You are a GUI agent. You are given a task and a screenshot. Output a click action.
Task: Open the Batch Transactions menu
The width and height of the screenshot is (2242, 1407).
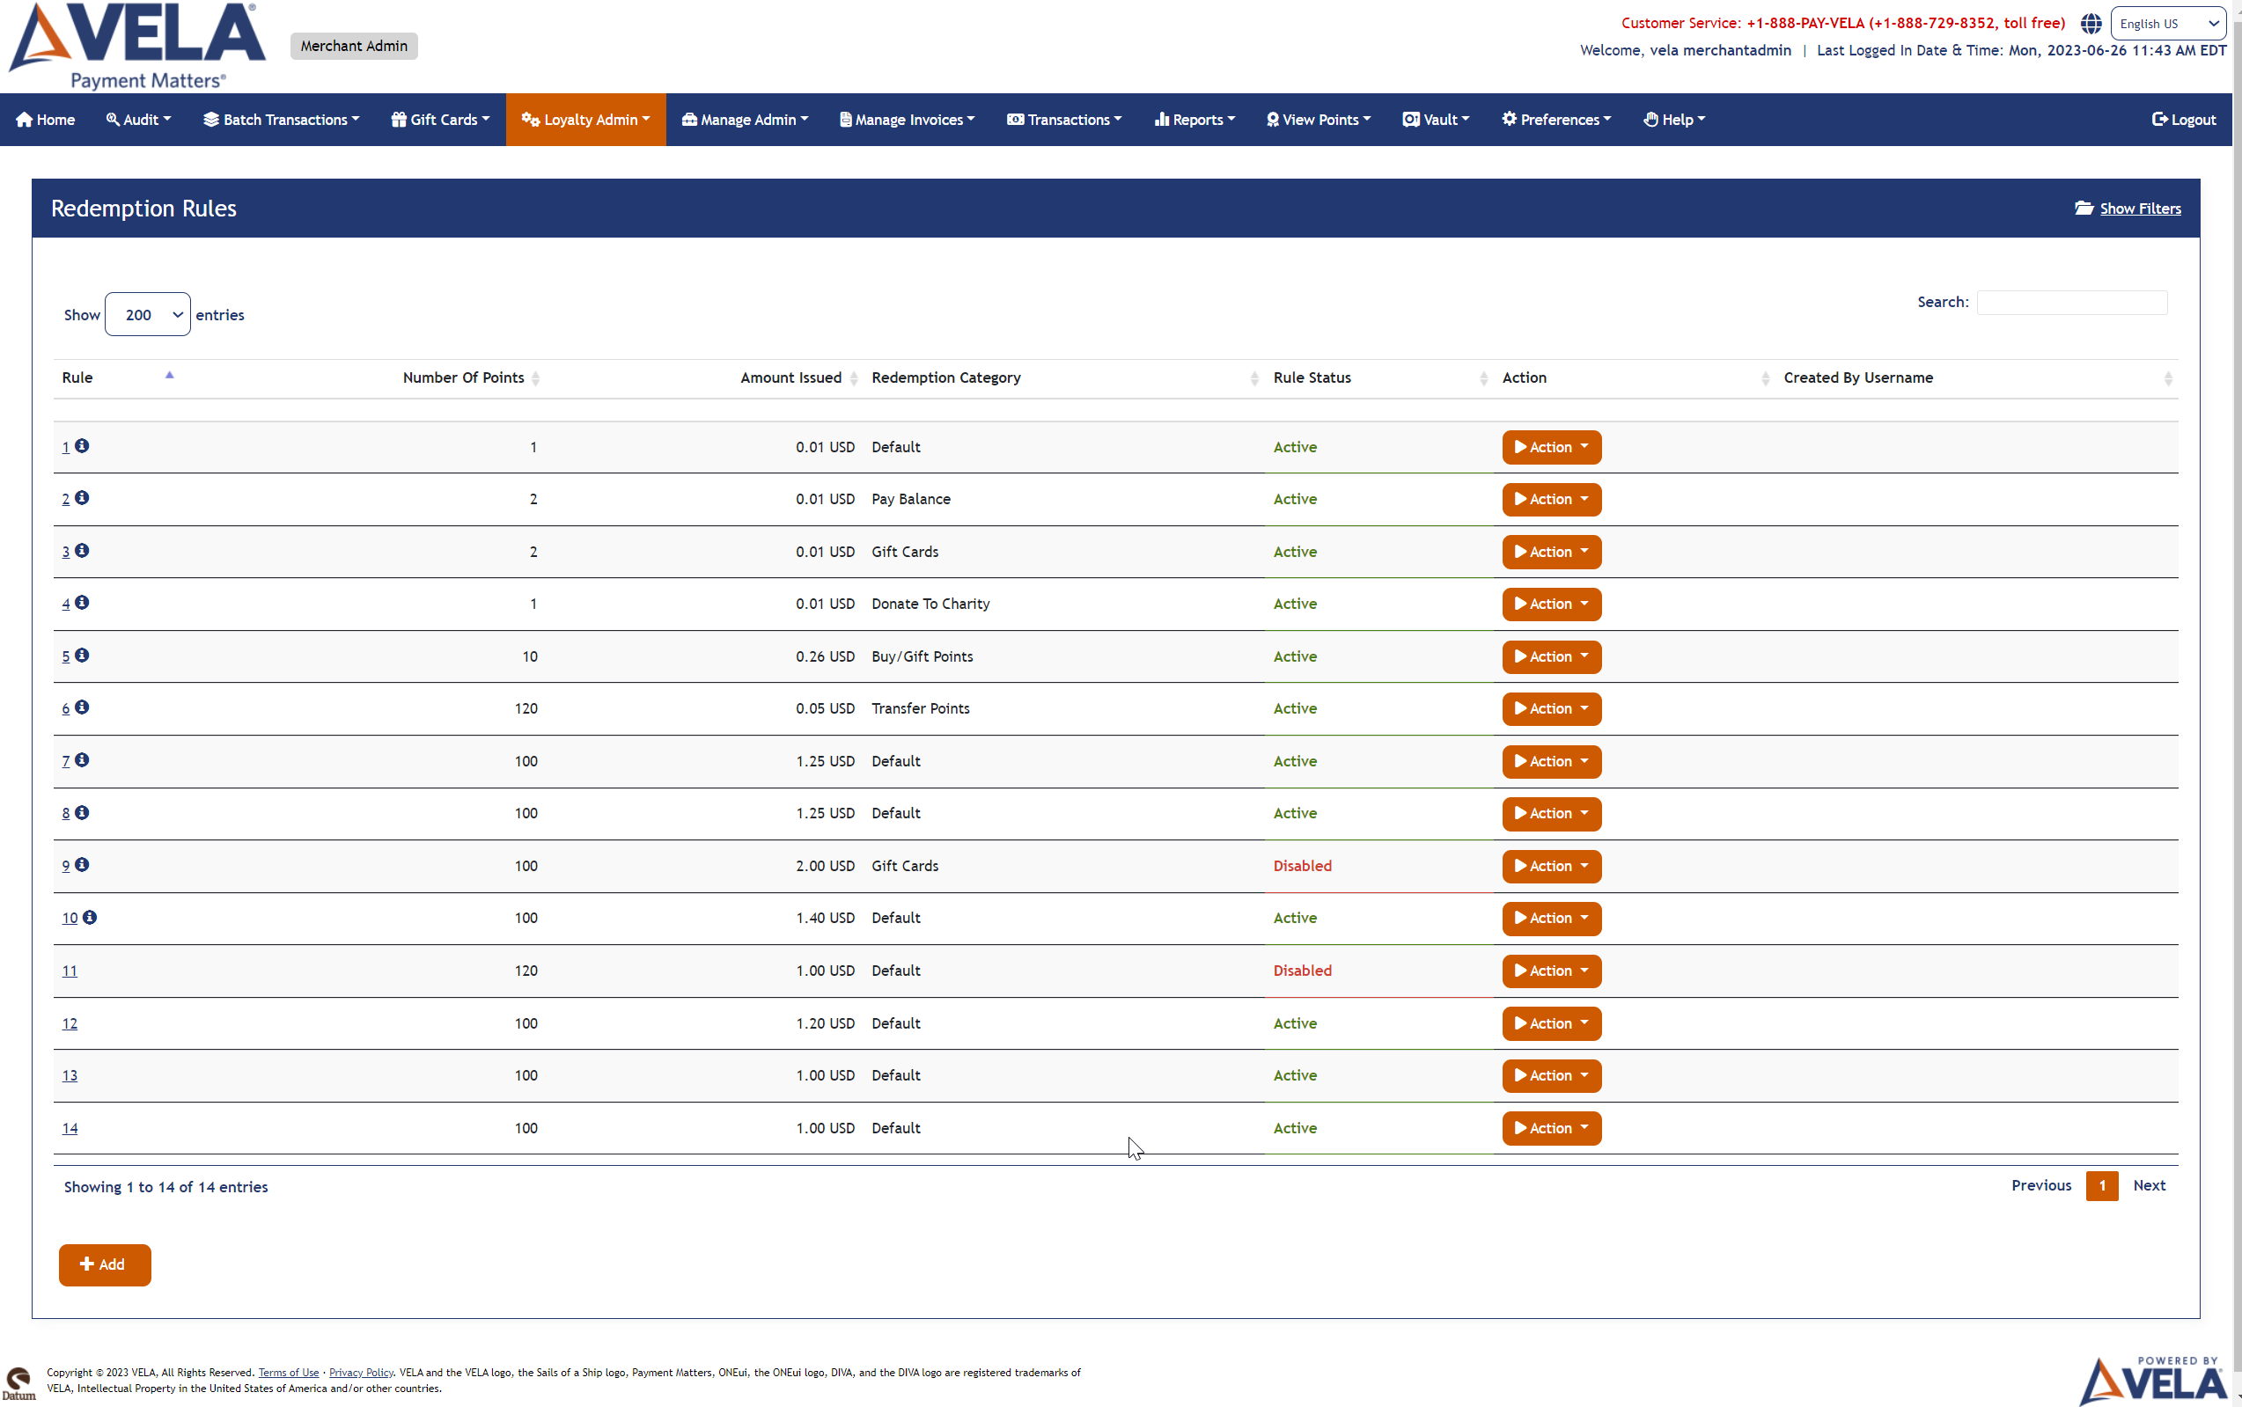pyautogui.click(x=281, y=119)
